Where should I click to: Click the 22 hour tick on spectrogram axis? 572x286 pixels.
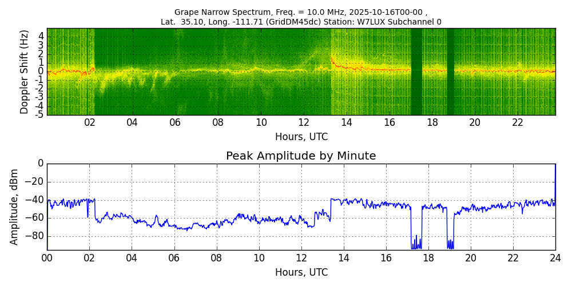(518, 122)
